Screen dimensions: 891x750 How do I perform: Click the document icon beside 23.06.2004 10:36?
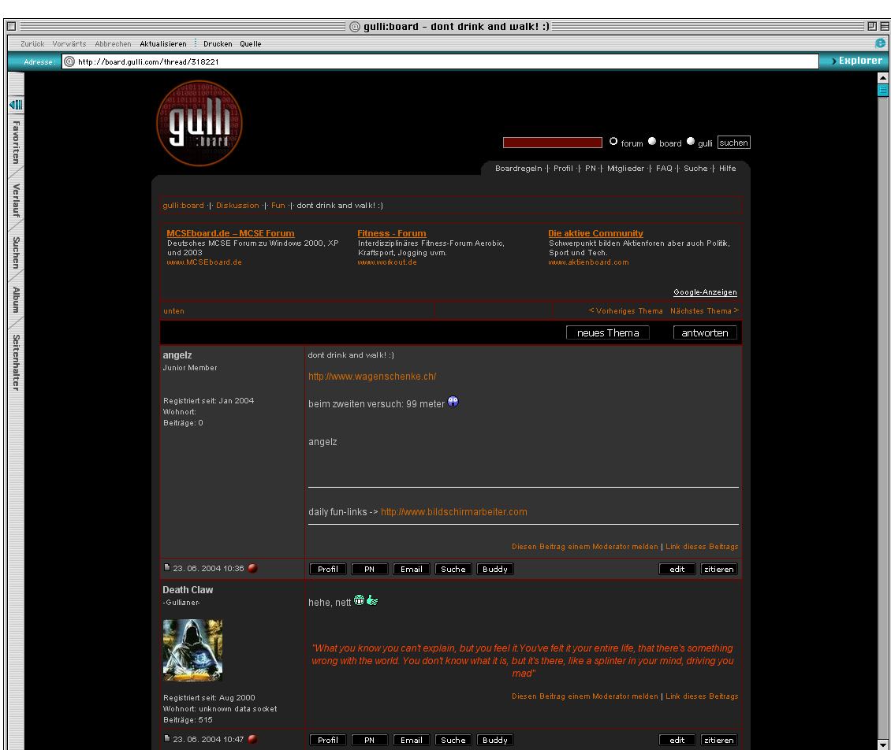pyautogui.click(x=167, y=567)
